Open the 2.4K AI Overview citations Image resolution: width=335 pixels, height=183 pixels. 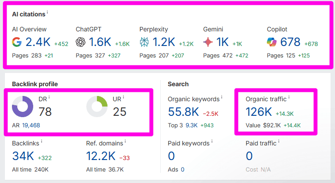[x=38, y=42]
